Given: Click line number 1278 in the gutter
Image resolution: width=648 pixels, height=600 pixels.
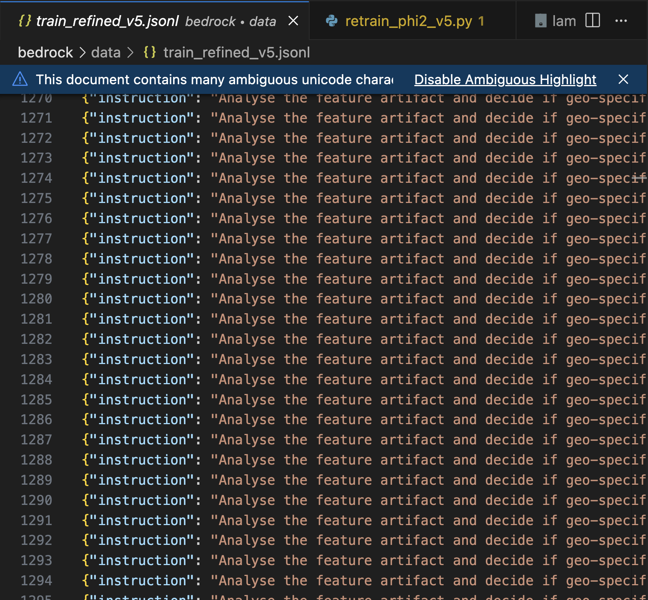Looking at the screenshot, I should click(36, 259).
